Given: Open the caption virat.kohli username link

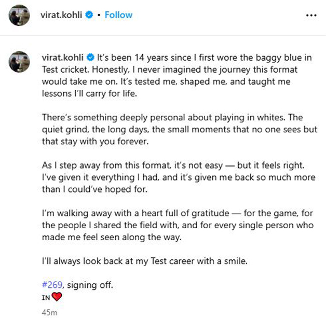Looking at the screenshot, I should click(62, 57).
